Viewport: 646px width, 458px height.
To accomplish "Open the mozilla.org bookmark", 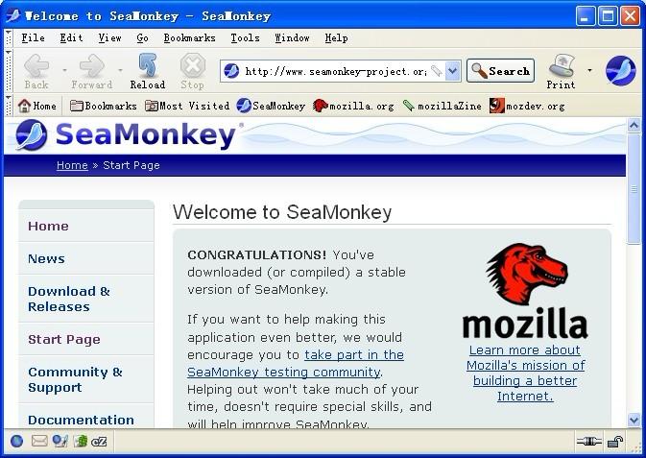I will [353, 106].
